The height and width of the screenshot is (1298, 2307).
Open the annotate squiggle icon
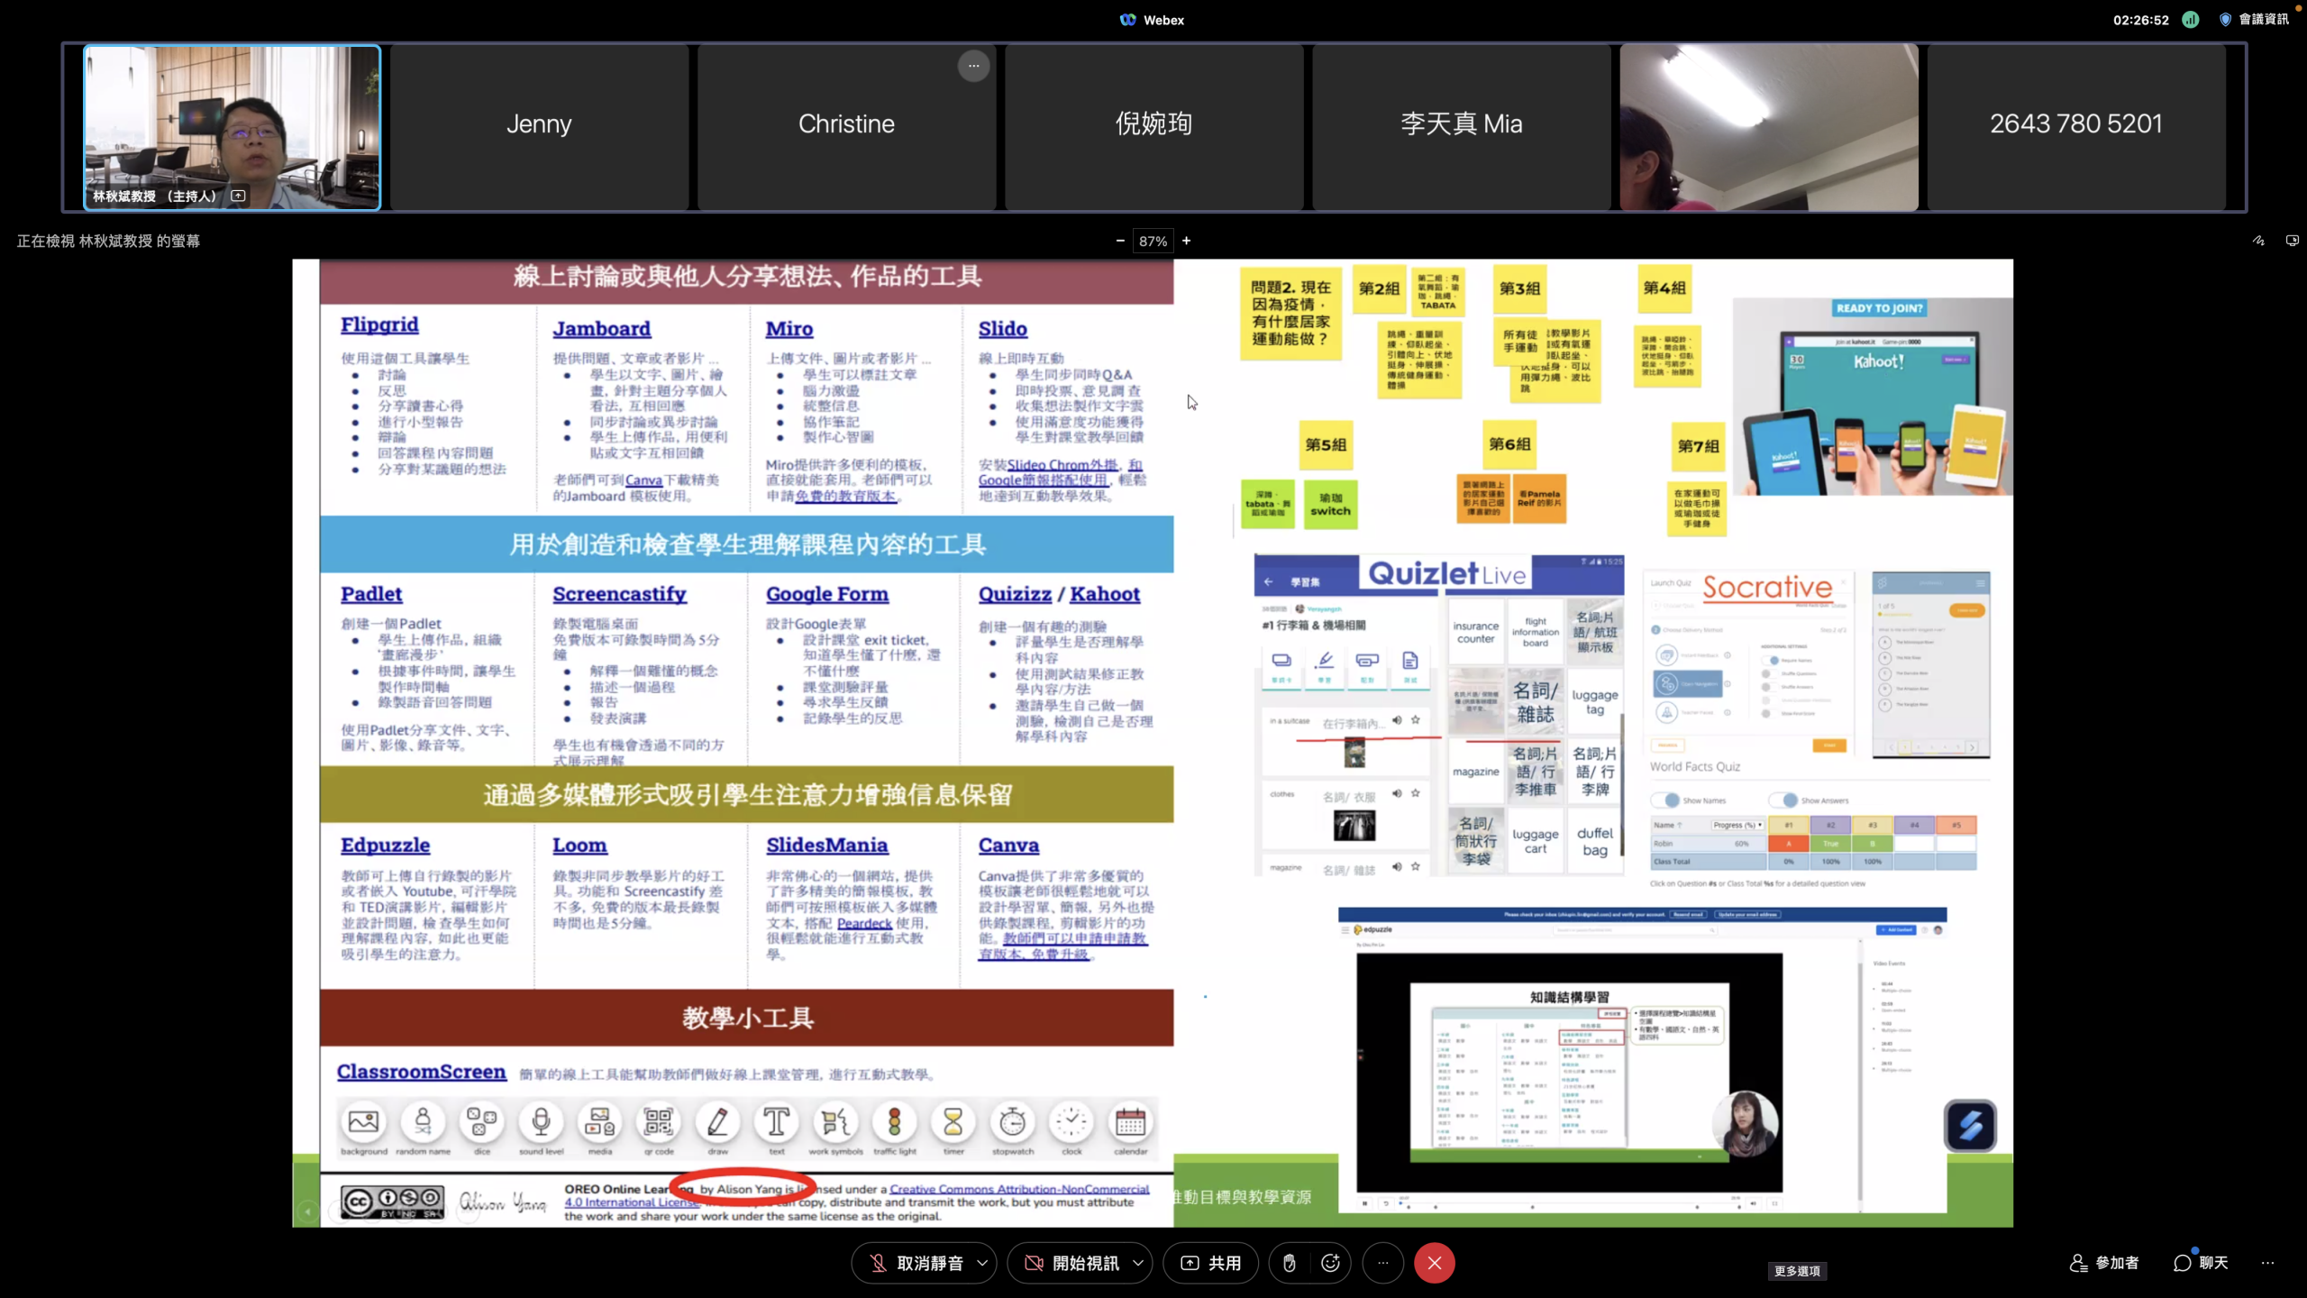(x=2258, y=241)
